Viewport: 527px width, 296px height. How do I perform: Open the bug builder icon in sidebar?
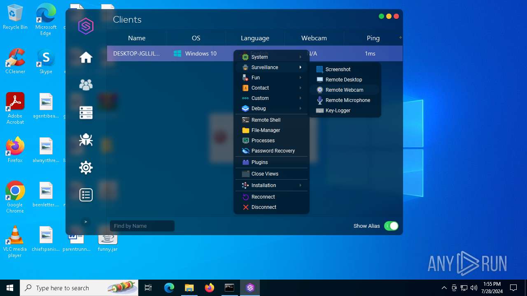pyautogui.click(x=86, y=140)
